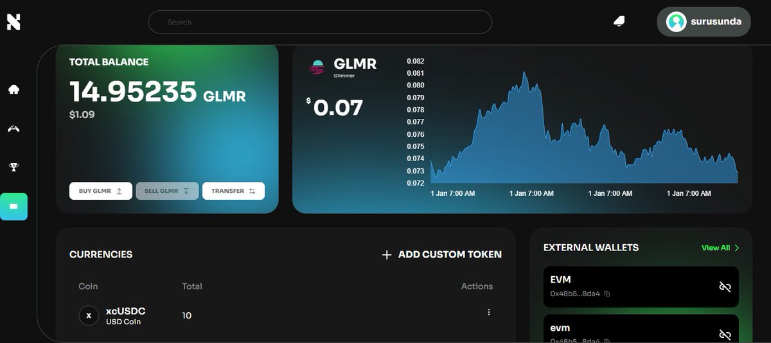Click the Actions column header

477,286
